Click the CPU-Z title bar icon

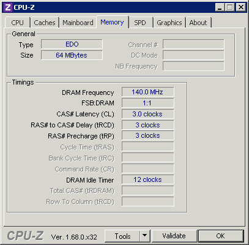click(8, 7)
